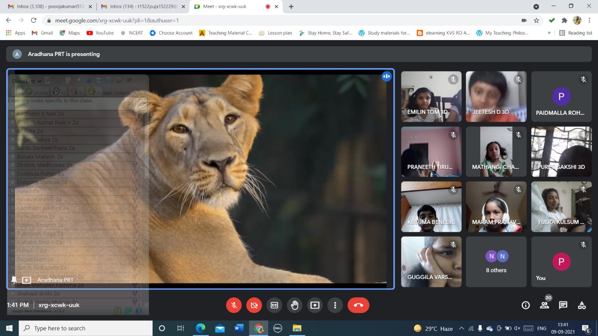Click edit class list icon beside Class List

(x=48, y=81)
